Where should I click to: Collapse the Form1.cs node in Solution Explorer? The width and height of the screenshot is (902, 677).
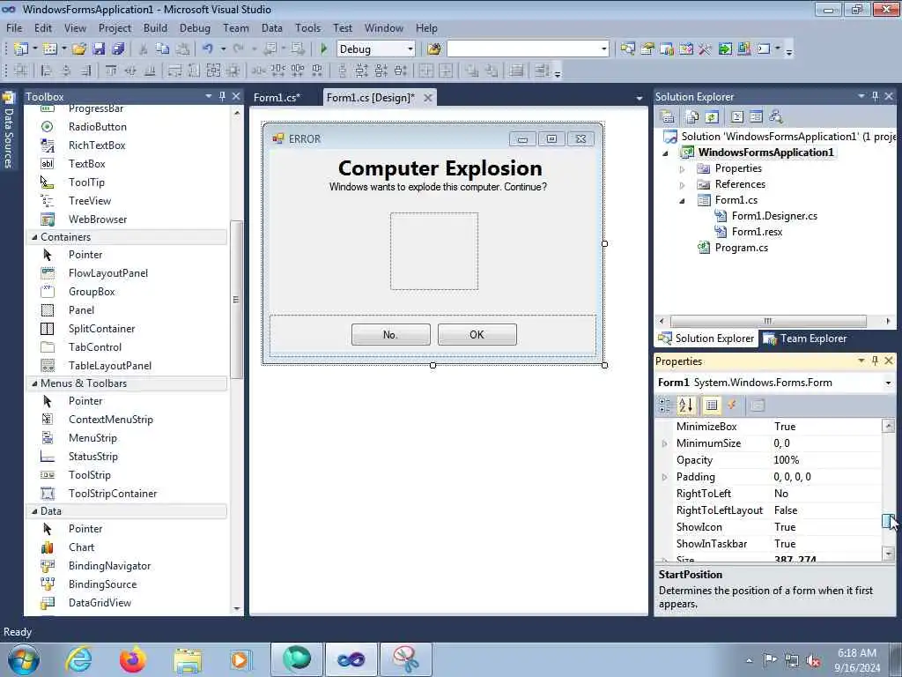click(683, 201)
